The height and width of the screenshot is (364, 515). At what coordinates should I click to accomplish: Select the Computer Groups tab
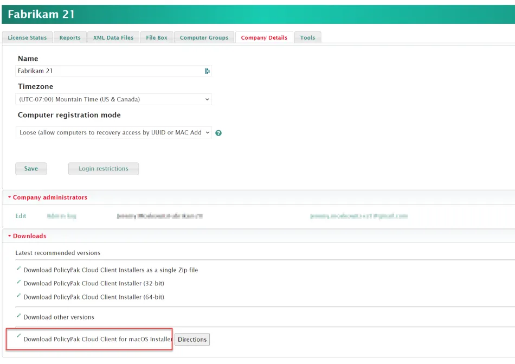tap(204, 37)
